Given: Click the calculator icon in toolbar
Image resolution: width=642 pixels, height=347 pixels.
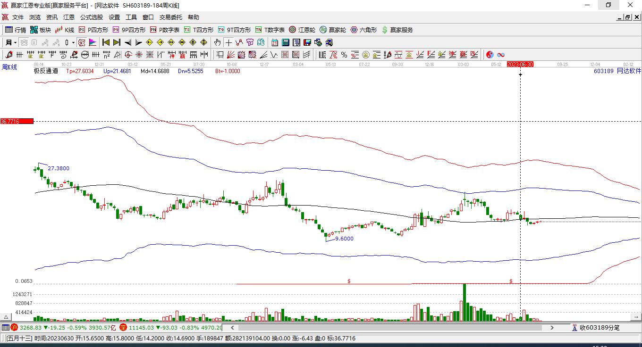Looking at the screenshot, I should coord(285,42).
